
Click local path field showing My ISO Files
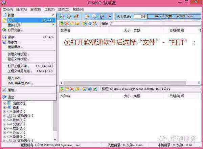[x=155, y=89]
